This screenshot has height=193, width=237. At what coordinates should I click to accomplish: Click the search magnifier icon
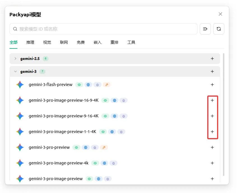click(x=15, y=29)
